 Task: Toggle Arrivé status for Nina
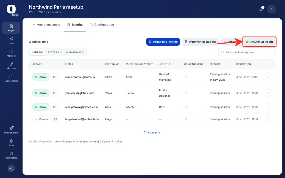click(41, 107)
